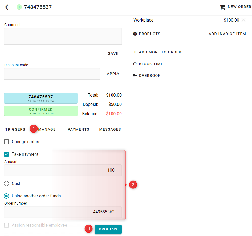Screen dimensions: 252x236
Task: Click the red Balance value $100.00
Action: coord(114,114)
